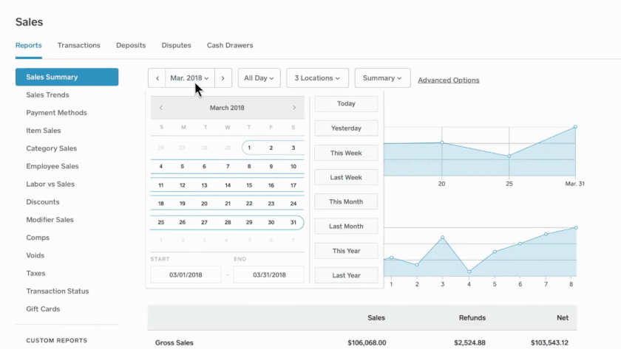
Task: Open Category Sales report
Action: pyautogui.click(x=52, y=148)
